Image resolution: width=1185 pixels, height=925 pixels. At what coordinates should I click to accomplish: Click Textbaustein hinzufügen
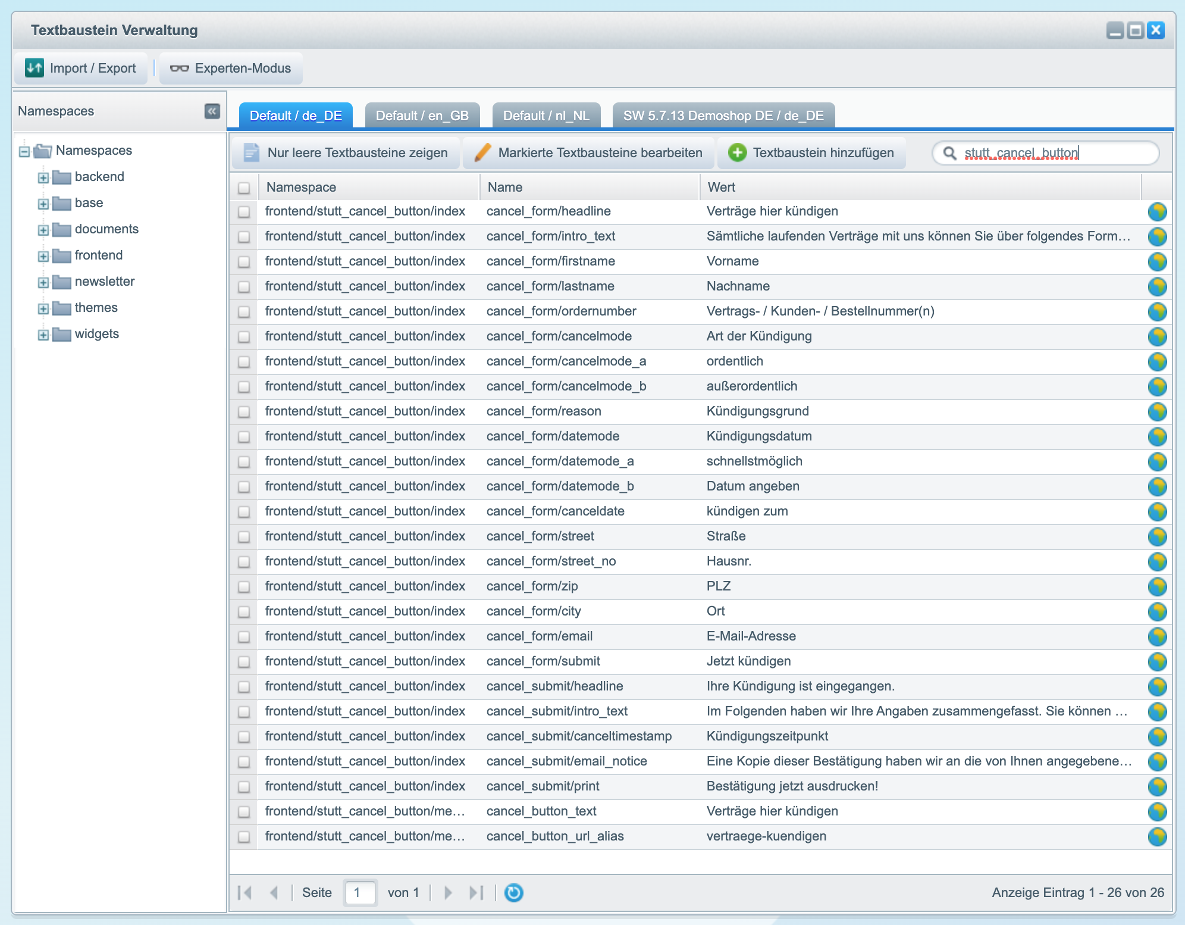[x=811, y=153]
